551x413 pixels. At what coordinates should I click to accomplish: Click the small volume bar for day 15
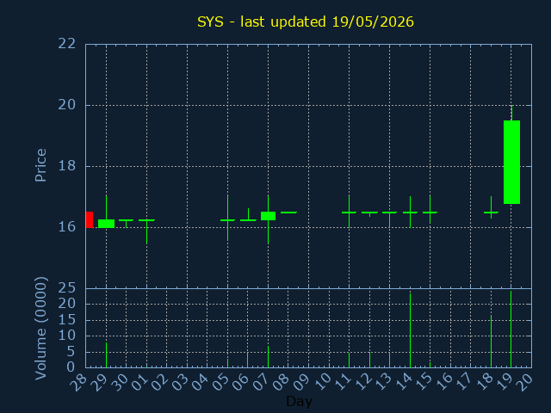pyautogui.click(x=430, y=365)
